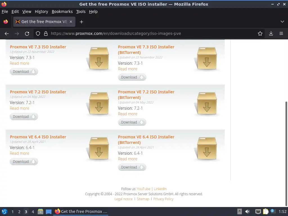Image resolution: width=288 pixels, height=216 pixels.
Task: Download the Proxmox VE 7.2 BitTorrent file
Action: tap(132, 122)
